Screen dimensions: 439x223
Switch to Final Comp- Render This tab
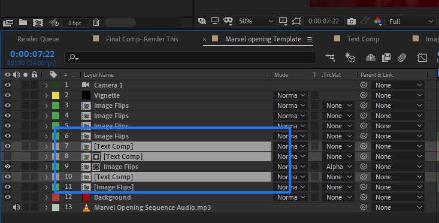click(x=142, y=39)
